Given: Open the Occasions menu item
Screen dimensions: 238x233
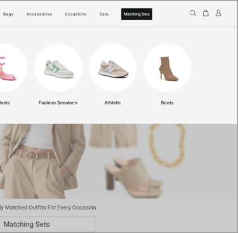Looking at the screenshot, I should click(76, 14).
